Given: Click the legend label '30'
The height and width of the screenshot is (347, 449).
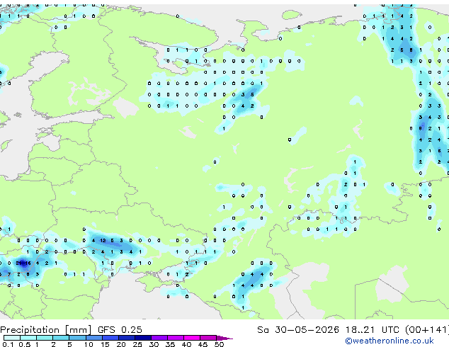Looking at the screenshot, I should pos(154,344).
